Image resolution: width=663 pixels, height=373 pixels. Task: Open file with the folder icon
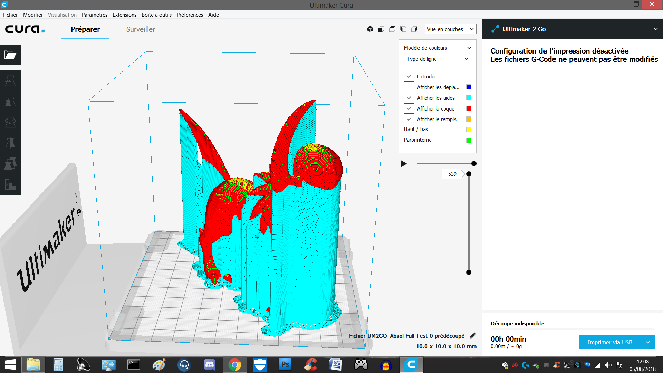10,55
